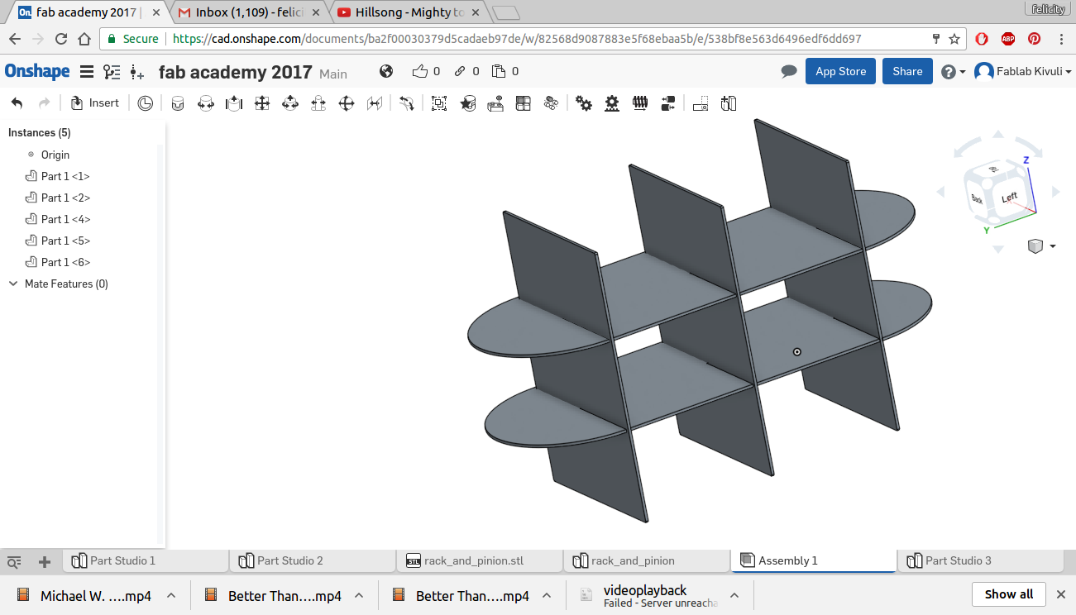This screenshot has width=1076, height=615.
Task: Expand the Mate Features section
Action: pos(13,284)
